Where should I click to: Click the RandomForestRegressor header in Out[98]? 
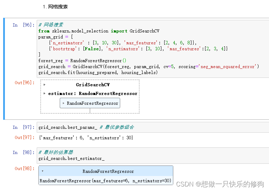click(106, 171)
